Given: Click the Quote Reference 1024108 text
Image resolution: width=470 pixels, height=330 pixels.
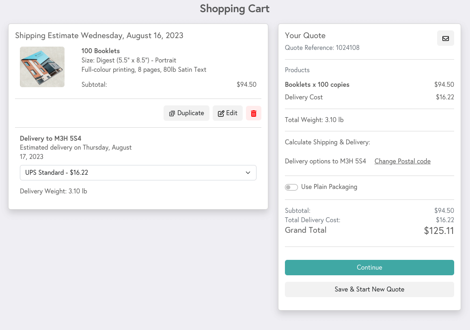Looking at the screenshot, I should tap(322, 48).
